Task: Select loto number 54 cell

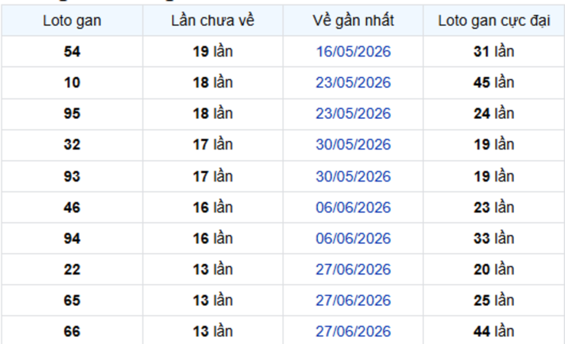Action: [72, 51]
